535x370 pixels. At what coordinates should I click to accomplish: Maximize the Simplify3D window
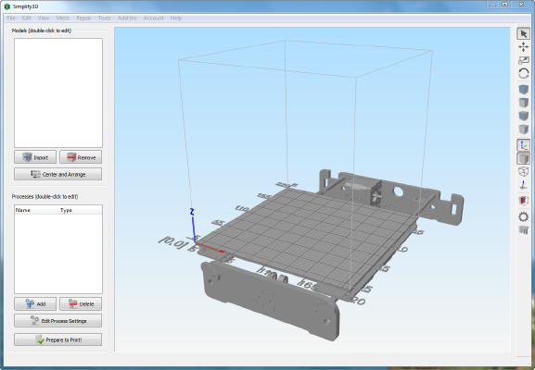(505, 5)
